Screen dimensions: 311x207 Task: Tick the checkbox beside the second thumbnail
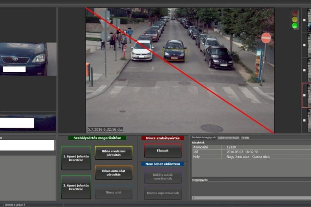click(304, 45)
